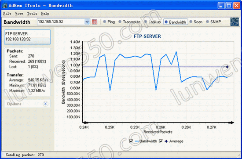Select the FTP-SERVER host entry

pyautogui.click(x=27, y=37)
